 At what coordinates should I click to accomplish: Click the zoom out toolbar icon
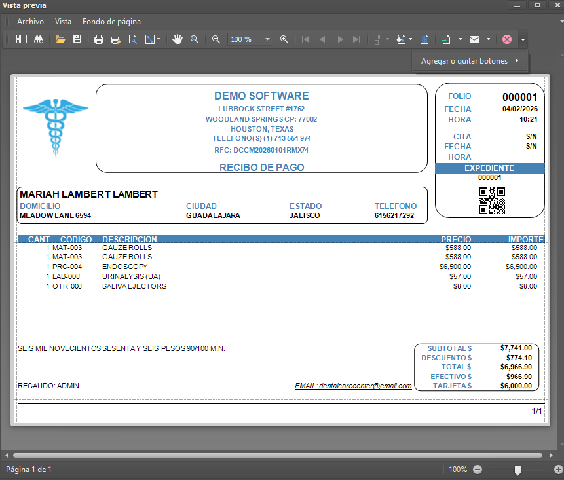point(216,39)
